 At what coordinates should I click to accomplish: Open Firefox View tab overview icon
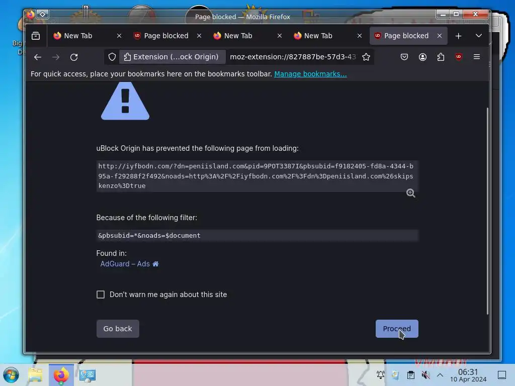(x=36, y=36)
